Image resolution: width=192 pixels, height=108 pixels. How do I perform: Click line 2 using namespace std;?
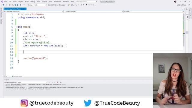coord(31,17)
